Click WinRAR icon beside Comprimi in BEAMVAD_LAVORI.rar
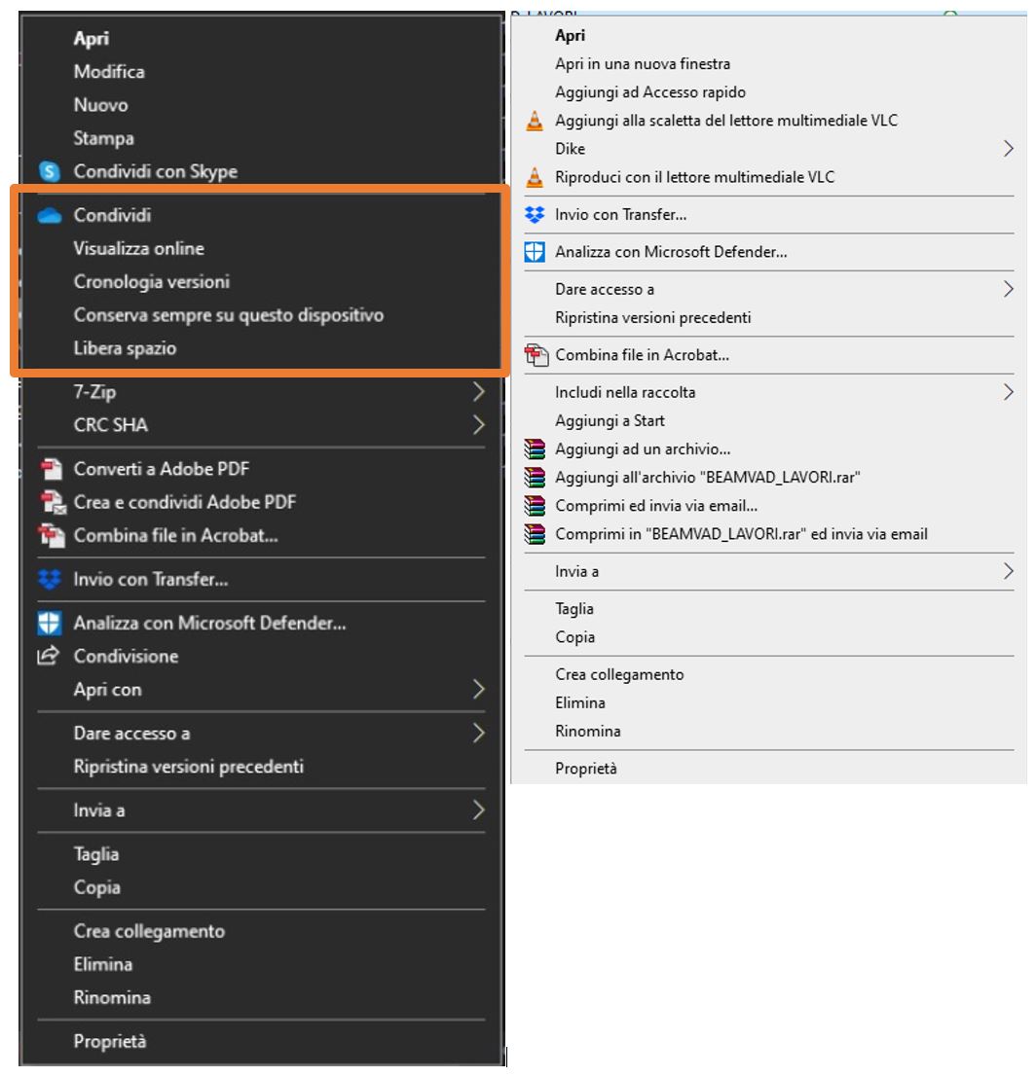This screenshot has height=1077, width=1036. [535, 534]
